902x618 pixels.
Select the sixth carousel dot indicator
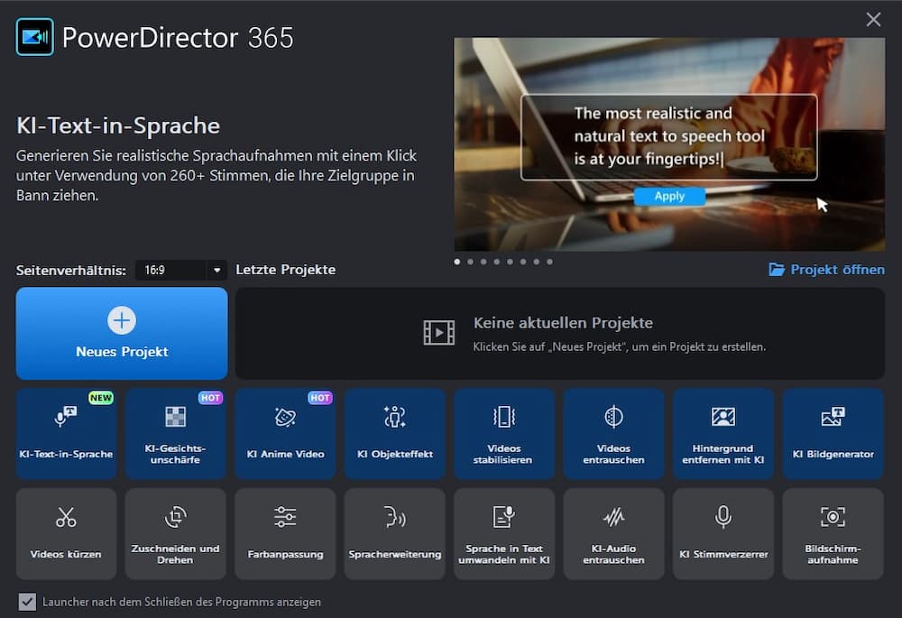(523, 262)
